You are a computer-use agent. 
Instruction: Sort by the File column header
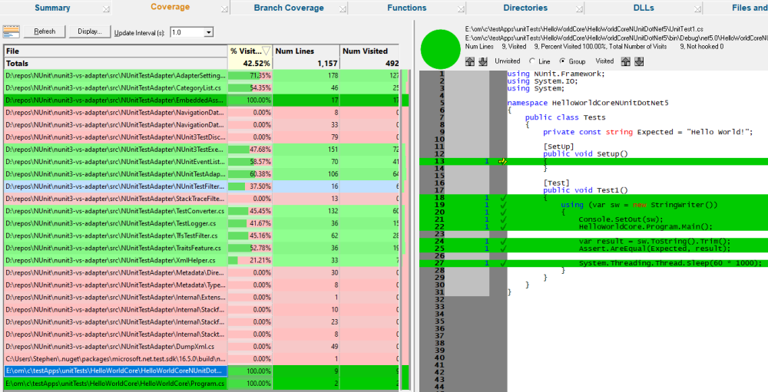point(116,51)
